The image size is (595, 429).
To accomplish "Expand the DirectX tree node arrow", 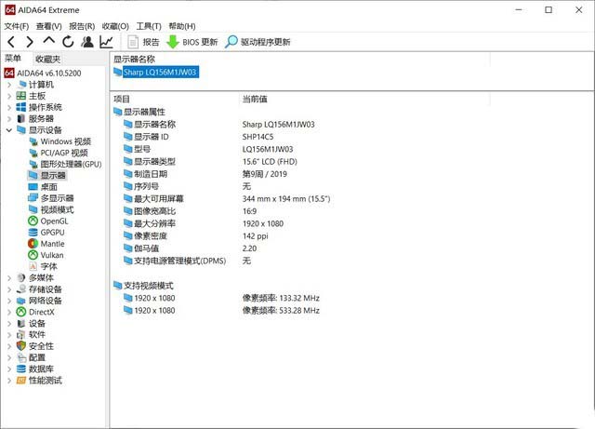I will click(9, 313).
